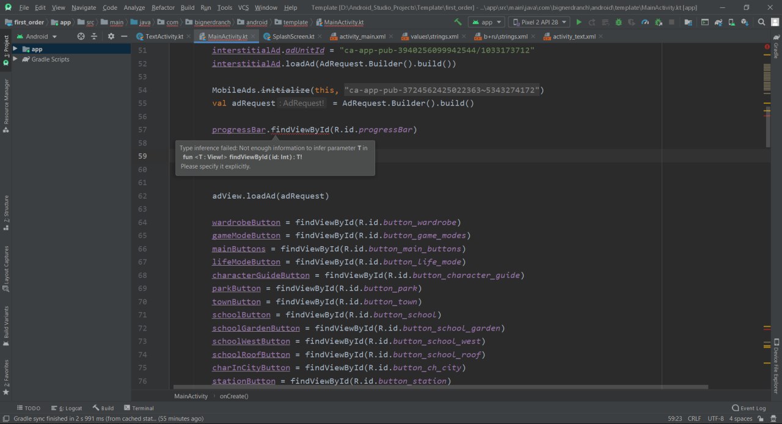Open SDK Manager from the toolbar
The image size is (782, 424).
[745, 22]
